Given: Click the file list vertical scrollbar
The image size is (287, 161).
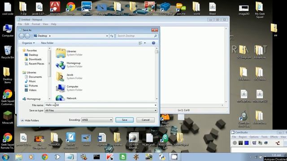Looking at the screenshot, I should pyautogui.click(x=157, y=73).
